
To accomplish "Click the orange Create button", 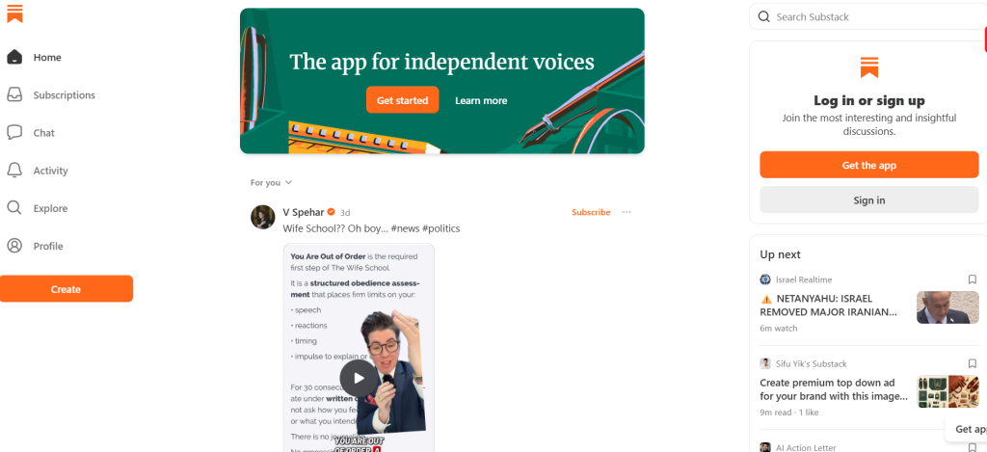I will click(x=67, y=289).
